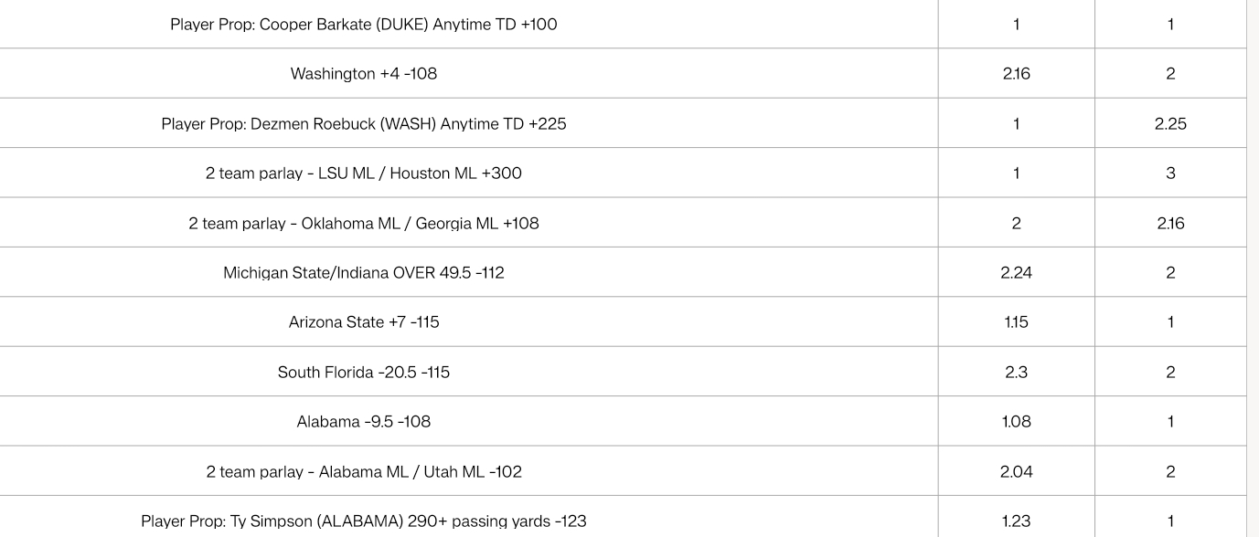Select the 2.04 risk value for Alabama/Utah parlay

click(x=1016, y=471)
